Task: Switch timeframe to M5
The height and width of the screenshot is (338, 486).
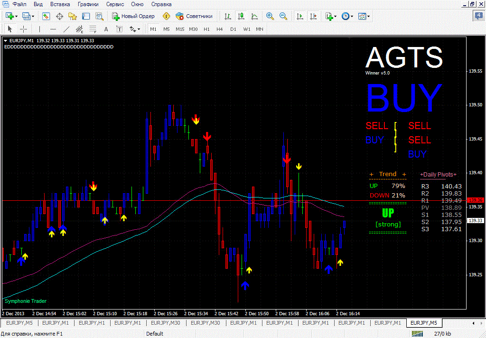Action: point(167,29)
